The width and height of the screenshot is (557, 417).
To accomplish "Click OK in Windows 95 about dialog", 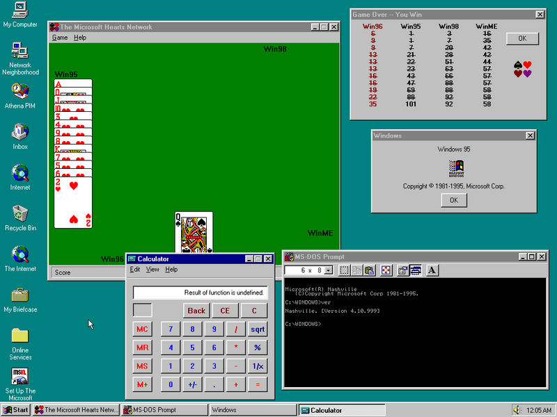I will pos(454,200).
